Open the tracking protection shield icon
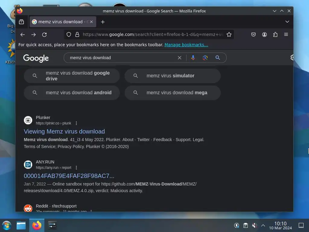The width and height of the screenshot is (309, 232). click(x=68, y=34)
